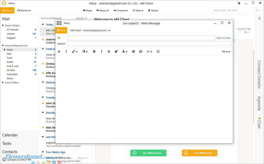The height and width of the screenshot is (164, 264).
Task: Click the Add Cc & Bcc link
Action: (224, 38)
